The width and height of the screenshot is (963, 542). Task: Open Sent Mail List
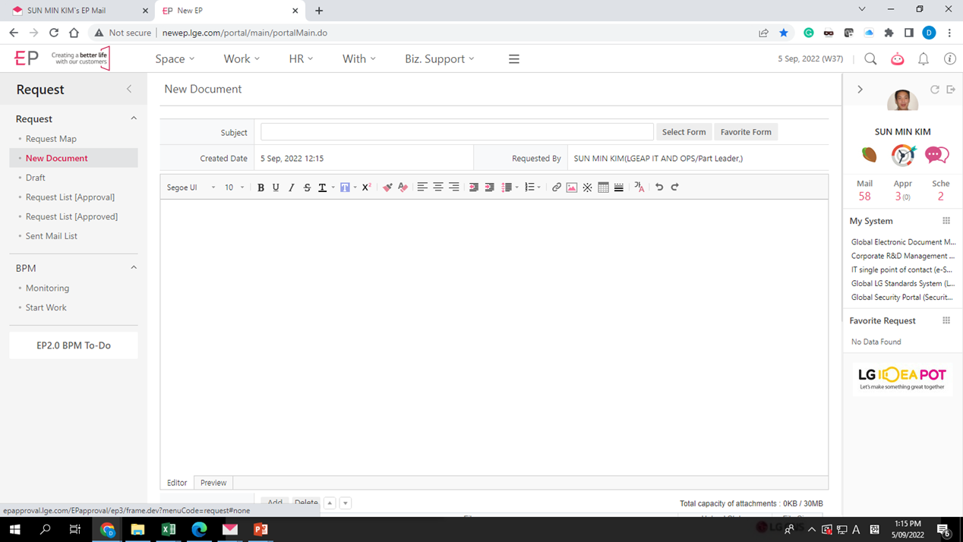52,236
